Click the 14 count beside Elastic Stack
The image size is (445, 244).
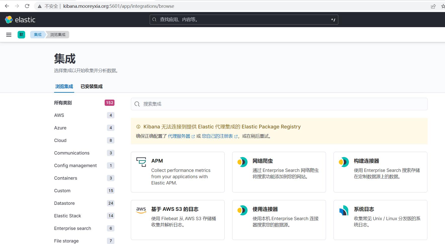pyautogui.click(x=111, y=216)
